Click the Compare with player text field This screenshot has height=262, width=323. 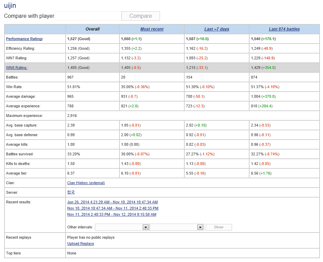pyautogui.click(x=88, y=16)
